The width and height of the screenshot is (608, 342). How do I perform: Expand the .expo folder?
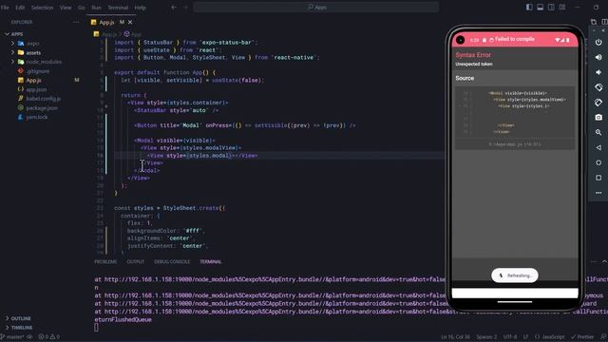click(12, 44)
